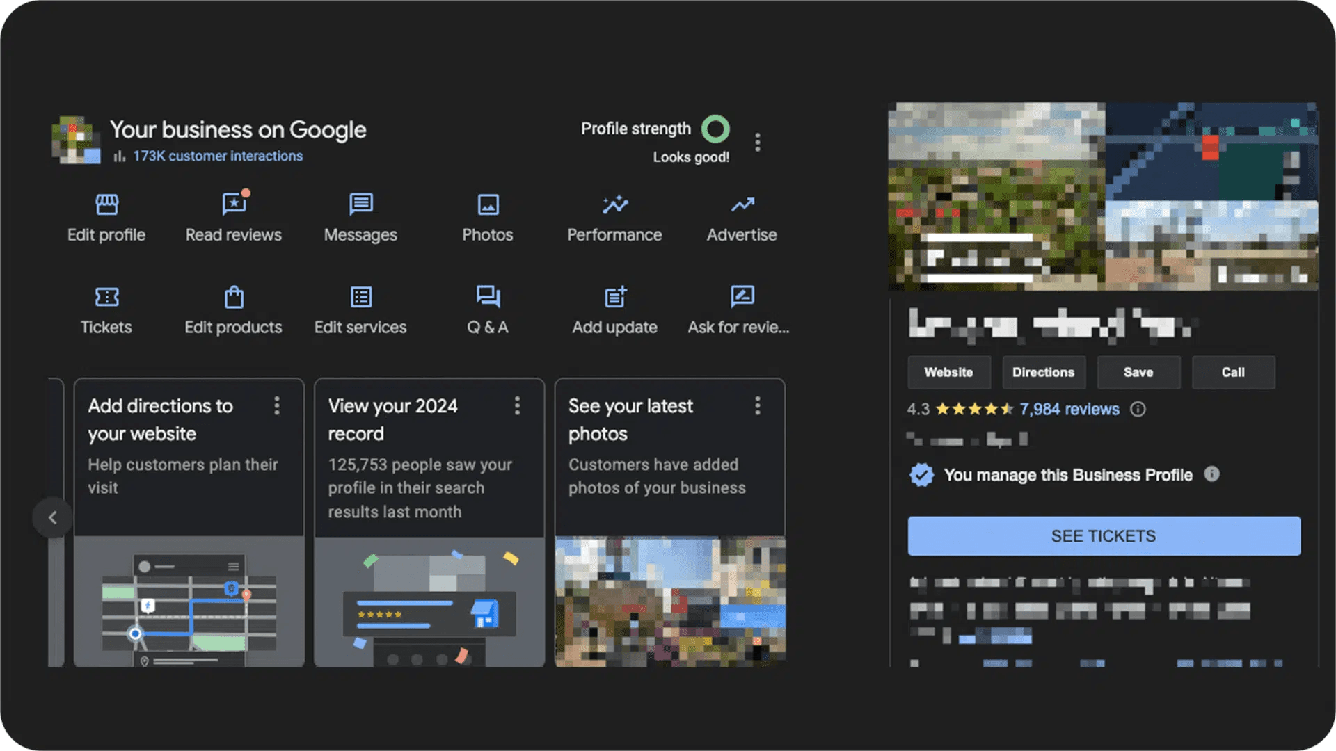Open menu on See your latest photos card

(758, 405)
